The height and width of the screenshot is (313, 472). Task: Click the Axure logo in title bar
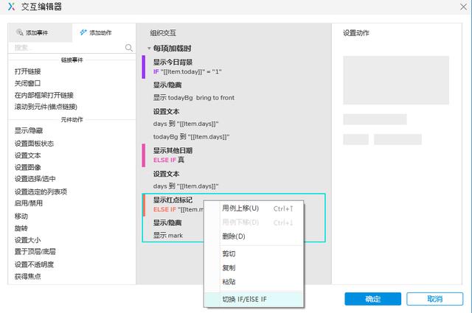(12, 7)
